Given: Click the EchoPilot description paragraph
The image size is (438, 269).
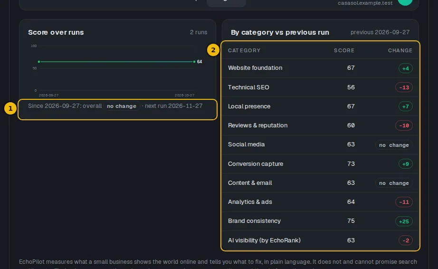Looking at the screenshot, I should [x=218, y=264].
